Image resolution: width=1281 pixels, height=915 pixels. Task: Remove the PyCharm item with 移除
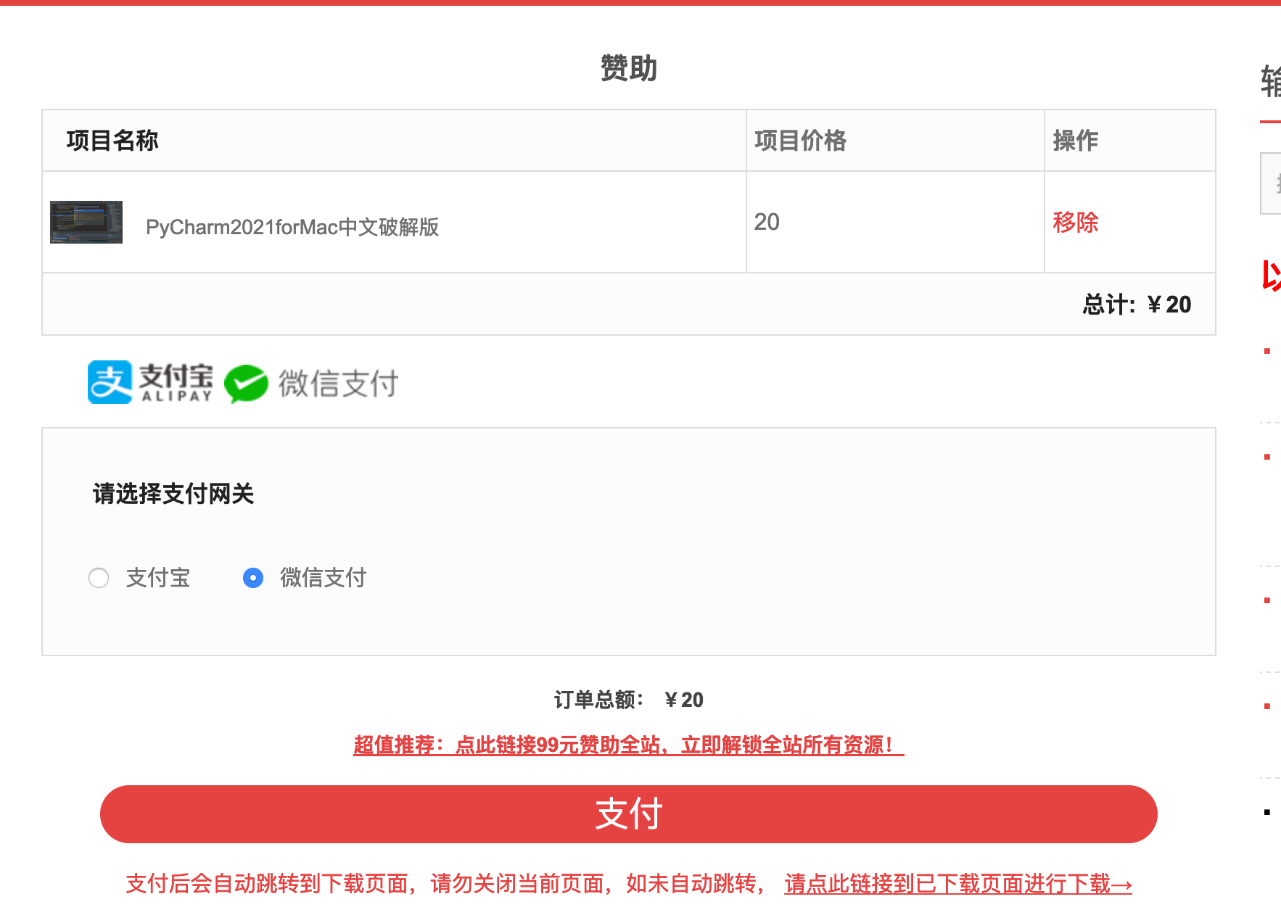click(x=1075, y=222)
